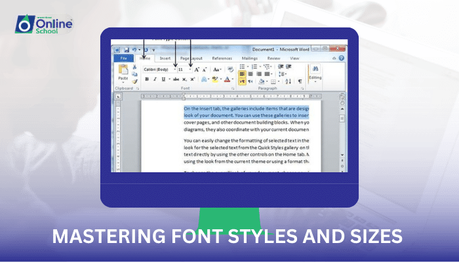This screenshot has height=262, width=459.
Task: Toggle Show/Hide paragraph marks pilcrow
Action: coord(300,81)
